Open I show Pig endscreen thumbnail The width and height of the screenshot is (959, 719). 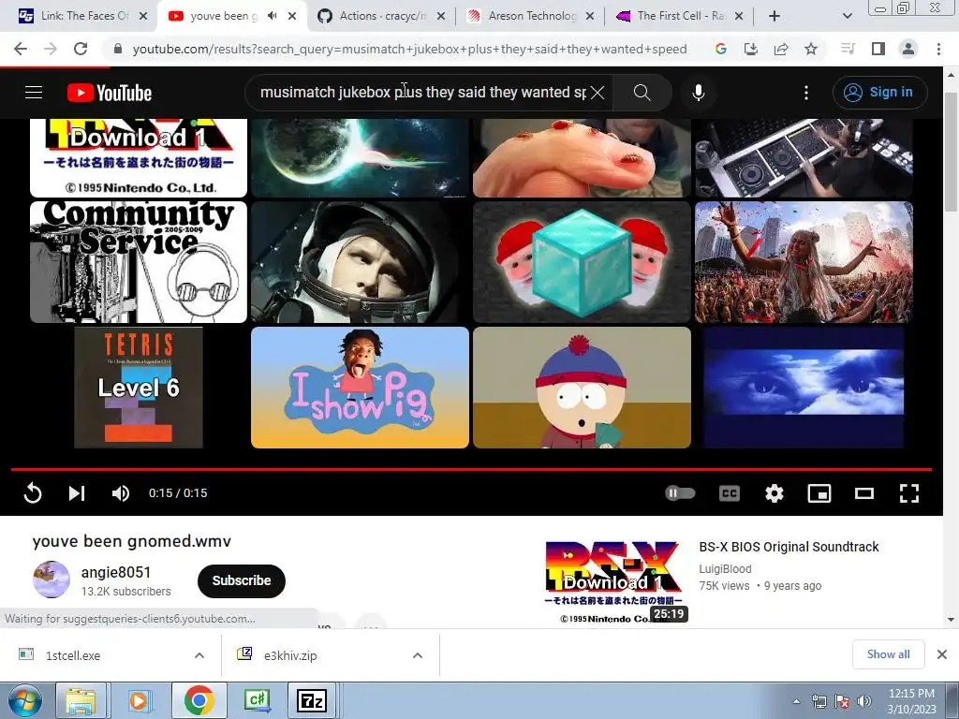point(360,388)
